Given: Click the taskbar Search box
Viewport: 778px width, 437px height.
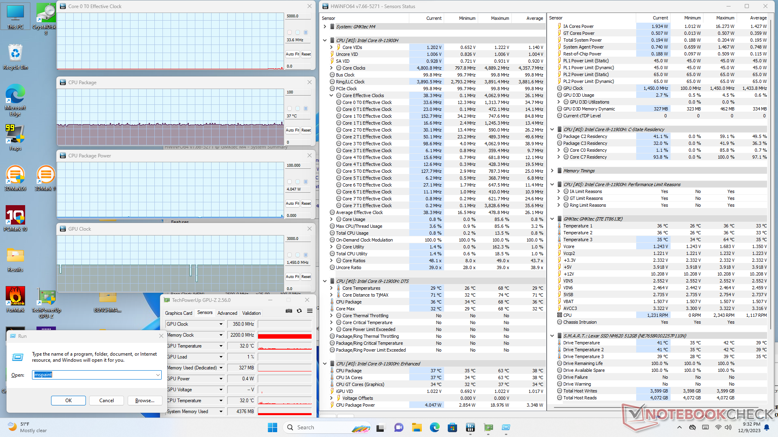Looking at the screenshot, I should point(327,427).
